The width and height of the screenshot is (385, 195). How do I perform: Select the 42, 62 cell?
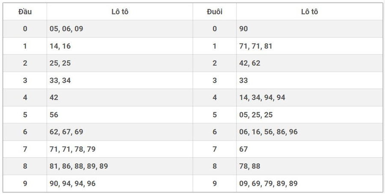250,63
